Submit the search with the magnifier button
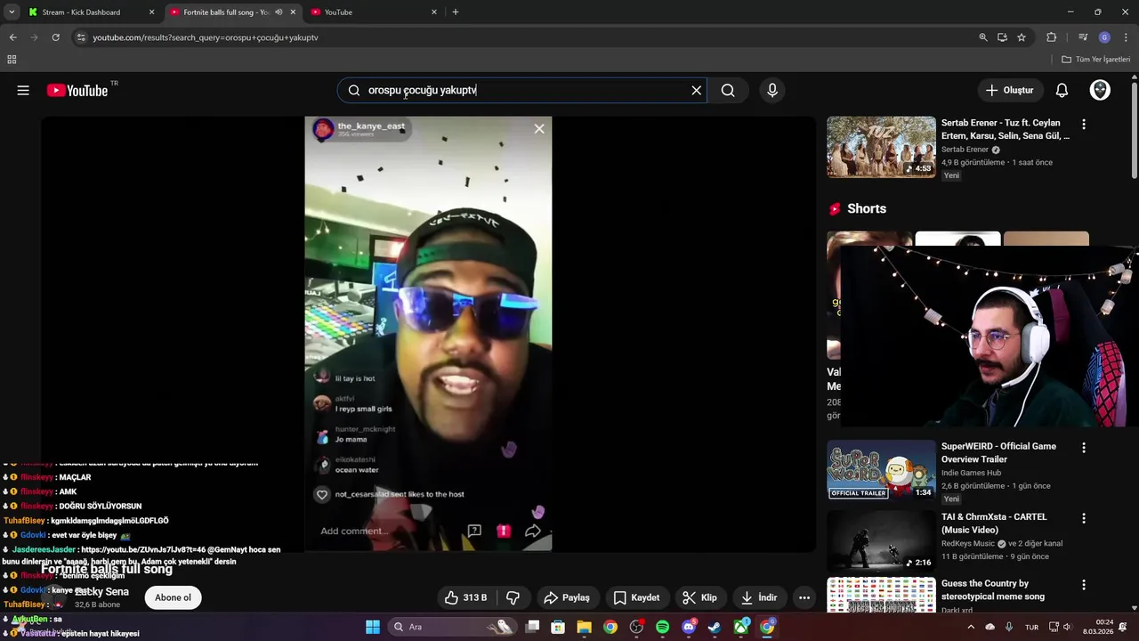 728,90
